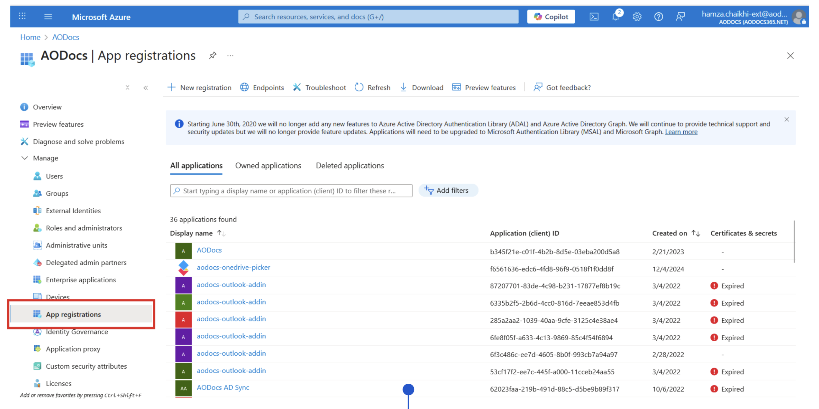Open Users in sidebar
The height and width of the screenshot is (409, 819).
tap(54, 176)
